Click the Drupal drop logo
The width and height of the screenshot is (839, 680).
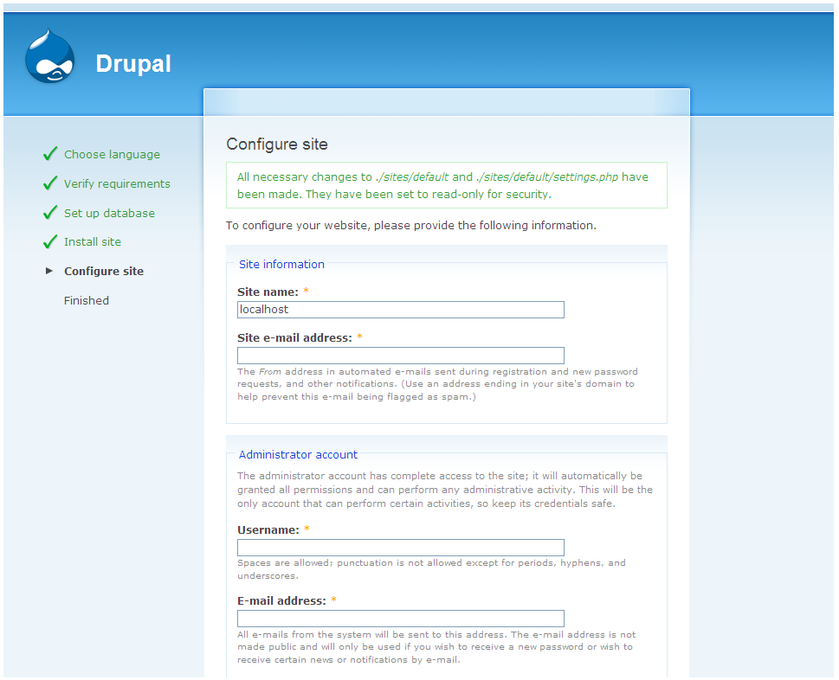point(49,56)
